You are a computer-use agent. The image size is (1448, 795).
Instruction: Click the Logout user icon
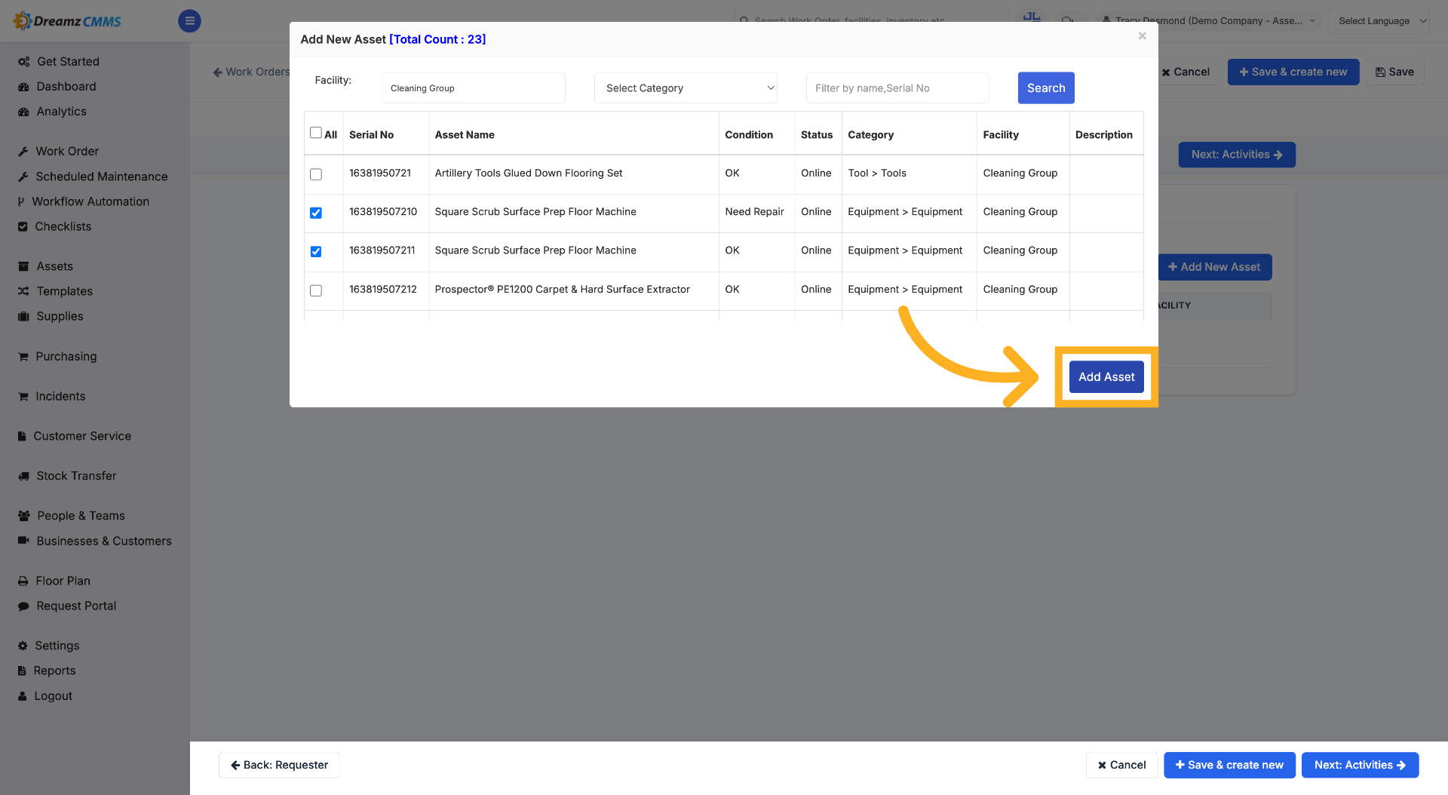(23, 696)
